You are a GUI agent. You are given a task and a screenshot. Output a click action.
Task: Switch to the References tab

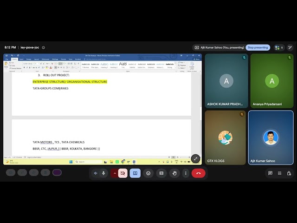pos(45,59)
